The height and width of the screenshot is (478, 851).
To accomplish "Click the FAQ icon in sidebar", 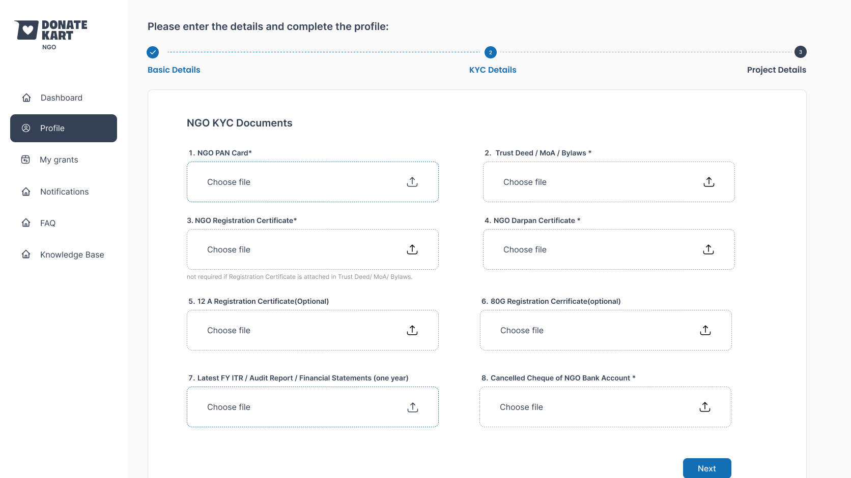I will coord(26,223).
